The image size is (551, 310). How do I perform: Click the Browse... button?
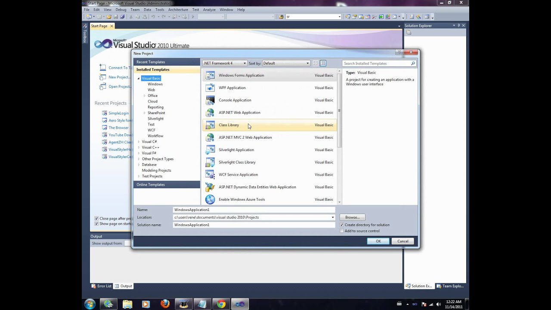352,217
